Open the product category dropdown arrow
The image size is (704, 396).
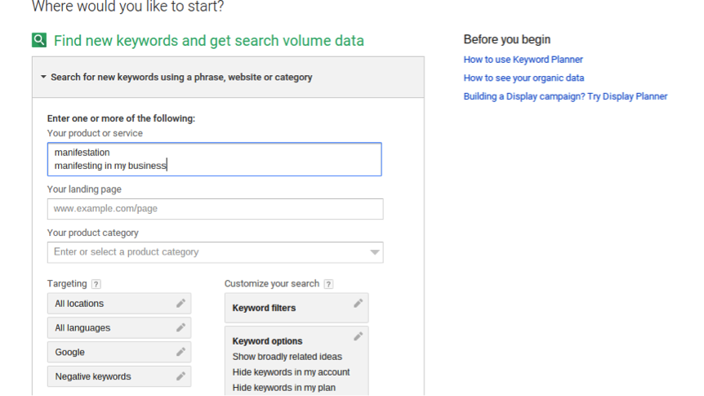pos(374,252)
